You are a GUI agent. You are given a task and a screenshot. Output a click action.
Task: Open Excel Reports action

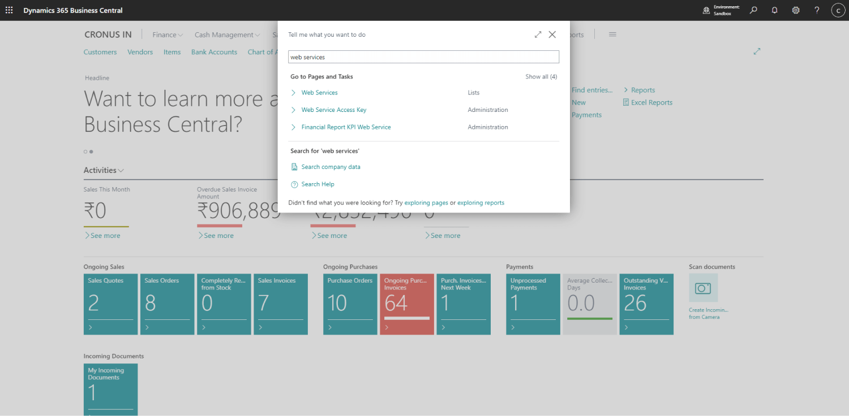pos(648,102)
